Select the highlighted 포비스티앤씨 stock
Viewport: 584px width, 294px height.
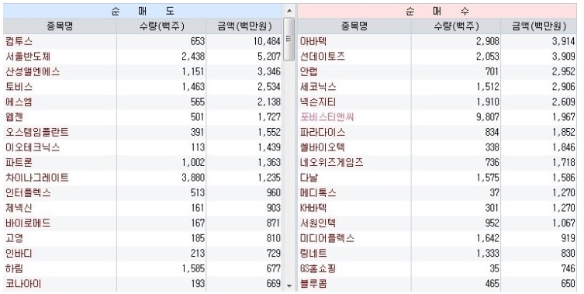pyautogui.click(x=327, y=117)
